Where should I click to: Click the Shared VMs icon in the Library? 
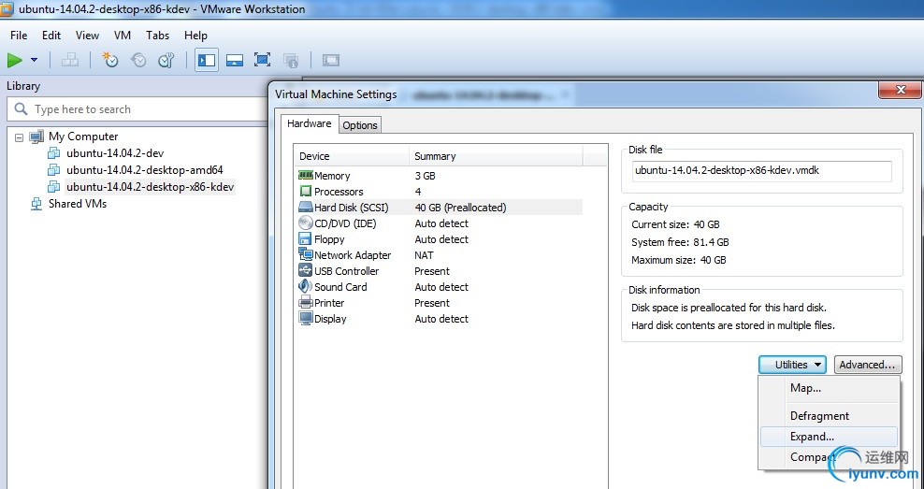tap(36, 204)
